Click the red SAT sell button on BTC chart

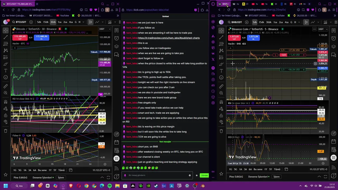point(20,37)
